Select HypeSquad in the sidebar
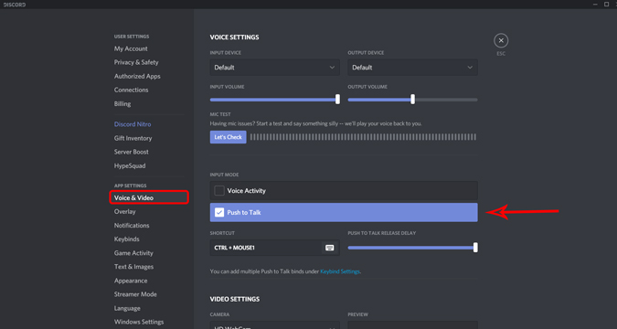The image size is (617, 329). coord(130,165)
